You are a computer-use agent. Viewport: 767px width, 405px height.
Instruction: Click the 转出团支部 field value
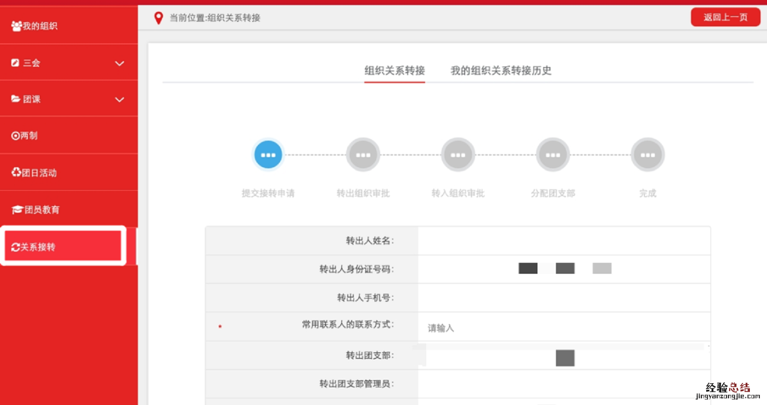click(565, 357)
